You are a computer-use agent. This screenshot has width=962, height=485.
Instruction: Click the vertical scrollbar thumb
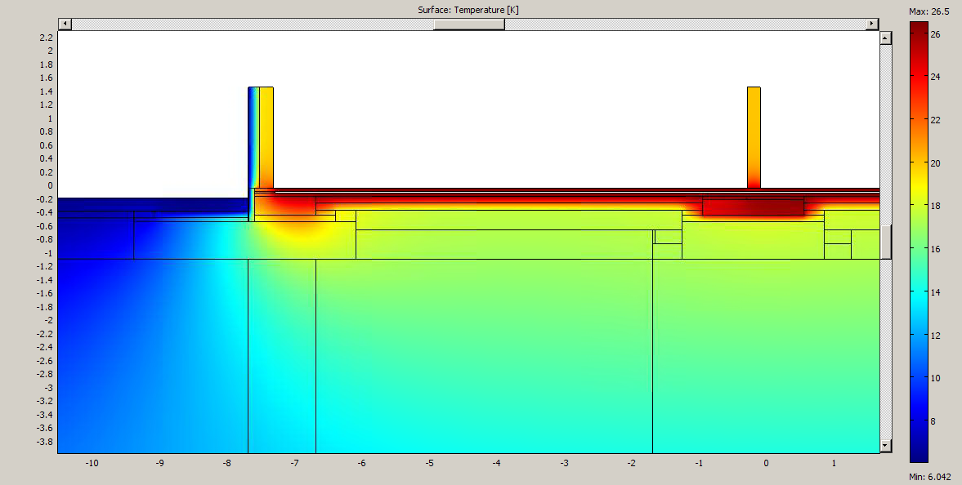pos(885,242)
